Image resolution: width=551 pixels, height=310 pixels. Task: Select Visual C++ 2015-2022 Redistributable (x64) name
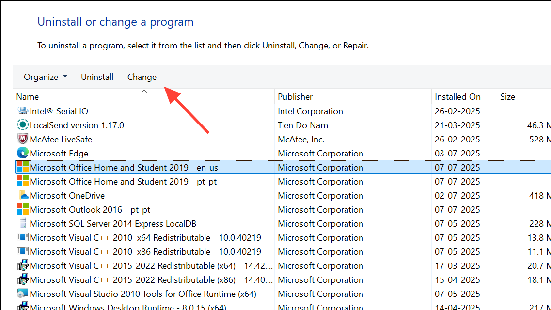151,266
